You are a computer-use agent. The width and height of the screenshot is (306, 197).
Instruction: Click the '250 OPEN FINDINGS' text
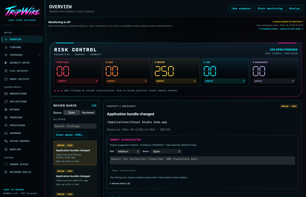pos(284,50)
